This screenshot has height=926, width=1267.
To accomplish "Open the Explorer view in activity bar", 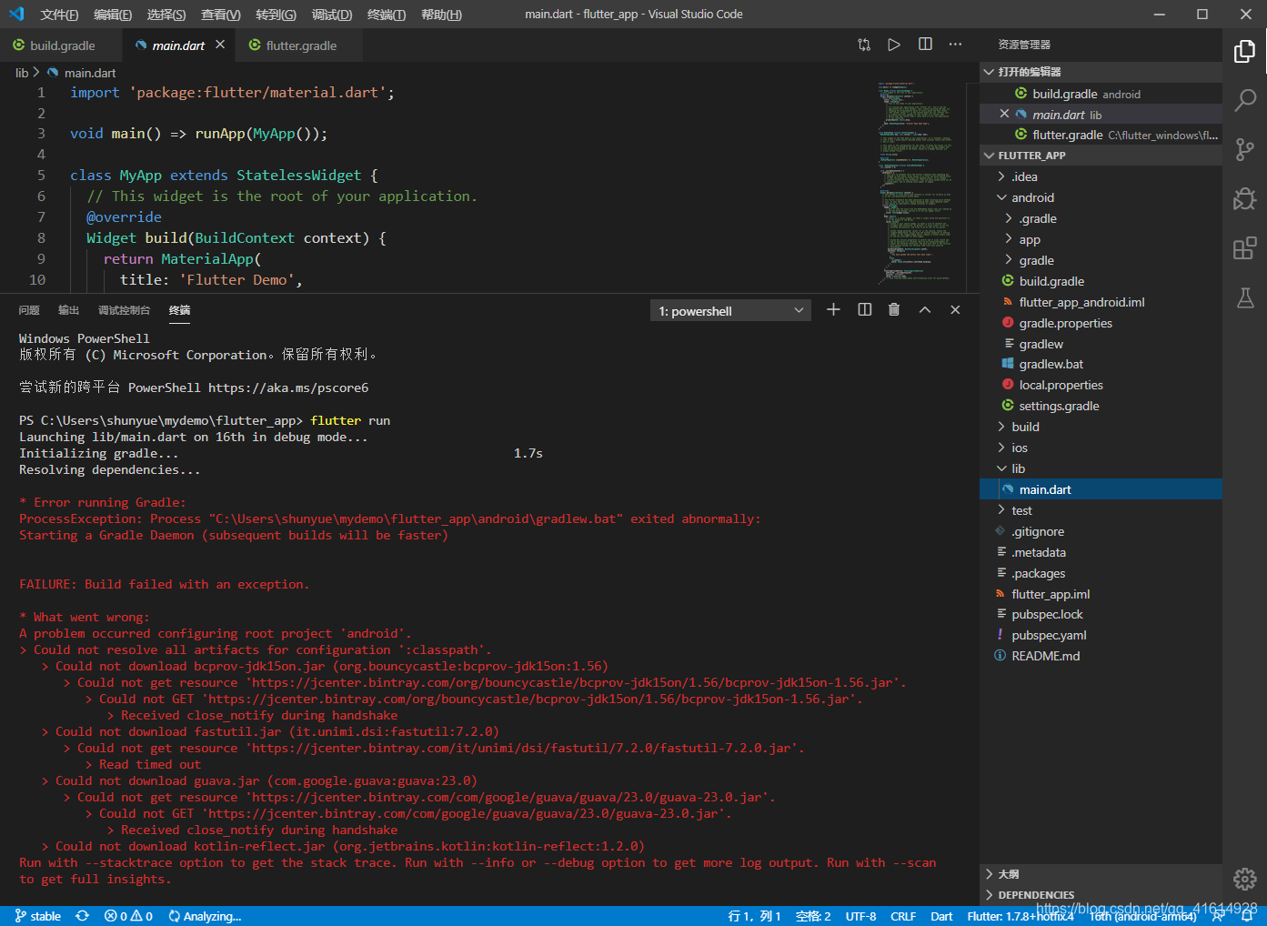I will click(x=1244, y=52).
